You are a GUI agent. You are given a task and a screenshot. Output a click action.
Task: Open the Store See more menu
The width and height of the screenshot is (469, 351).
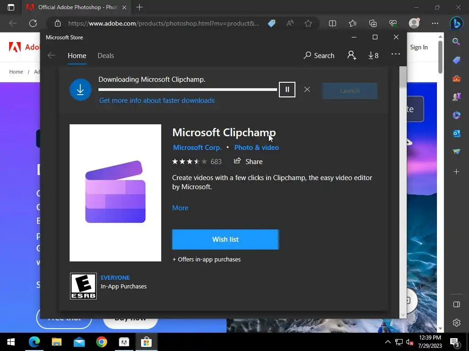[395, 54]
